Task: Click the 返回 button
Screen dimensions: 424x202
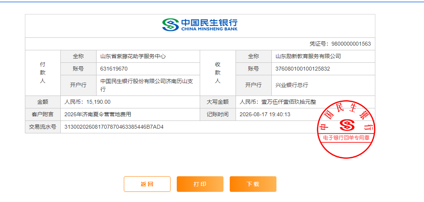Action: click(147, 184)
